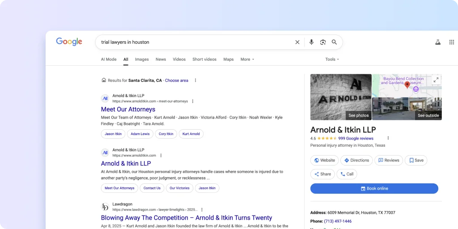458x229 pixels.
Task: Open Search Labs flask icon
Action: pos(437,42)
